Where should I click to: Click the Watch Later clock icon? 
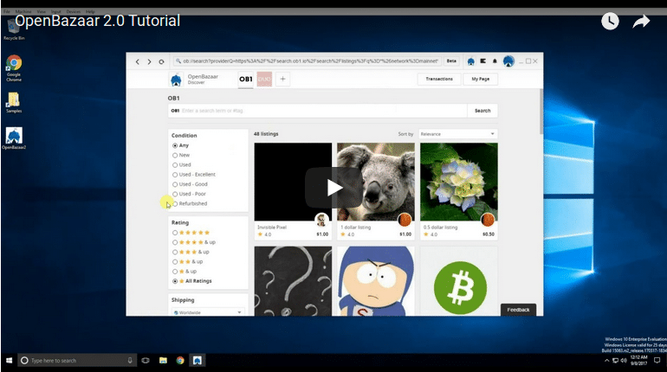(x=610, y=22)
